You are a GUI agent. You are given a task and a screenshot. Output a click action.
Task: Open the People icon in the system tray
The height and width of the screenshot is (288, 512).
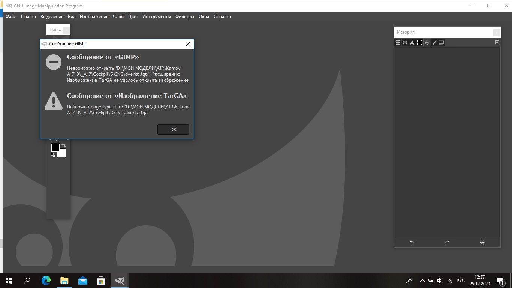(409, 280)
